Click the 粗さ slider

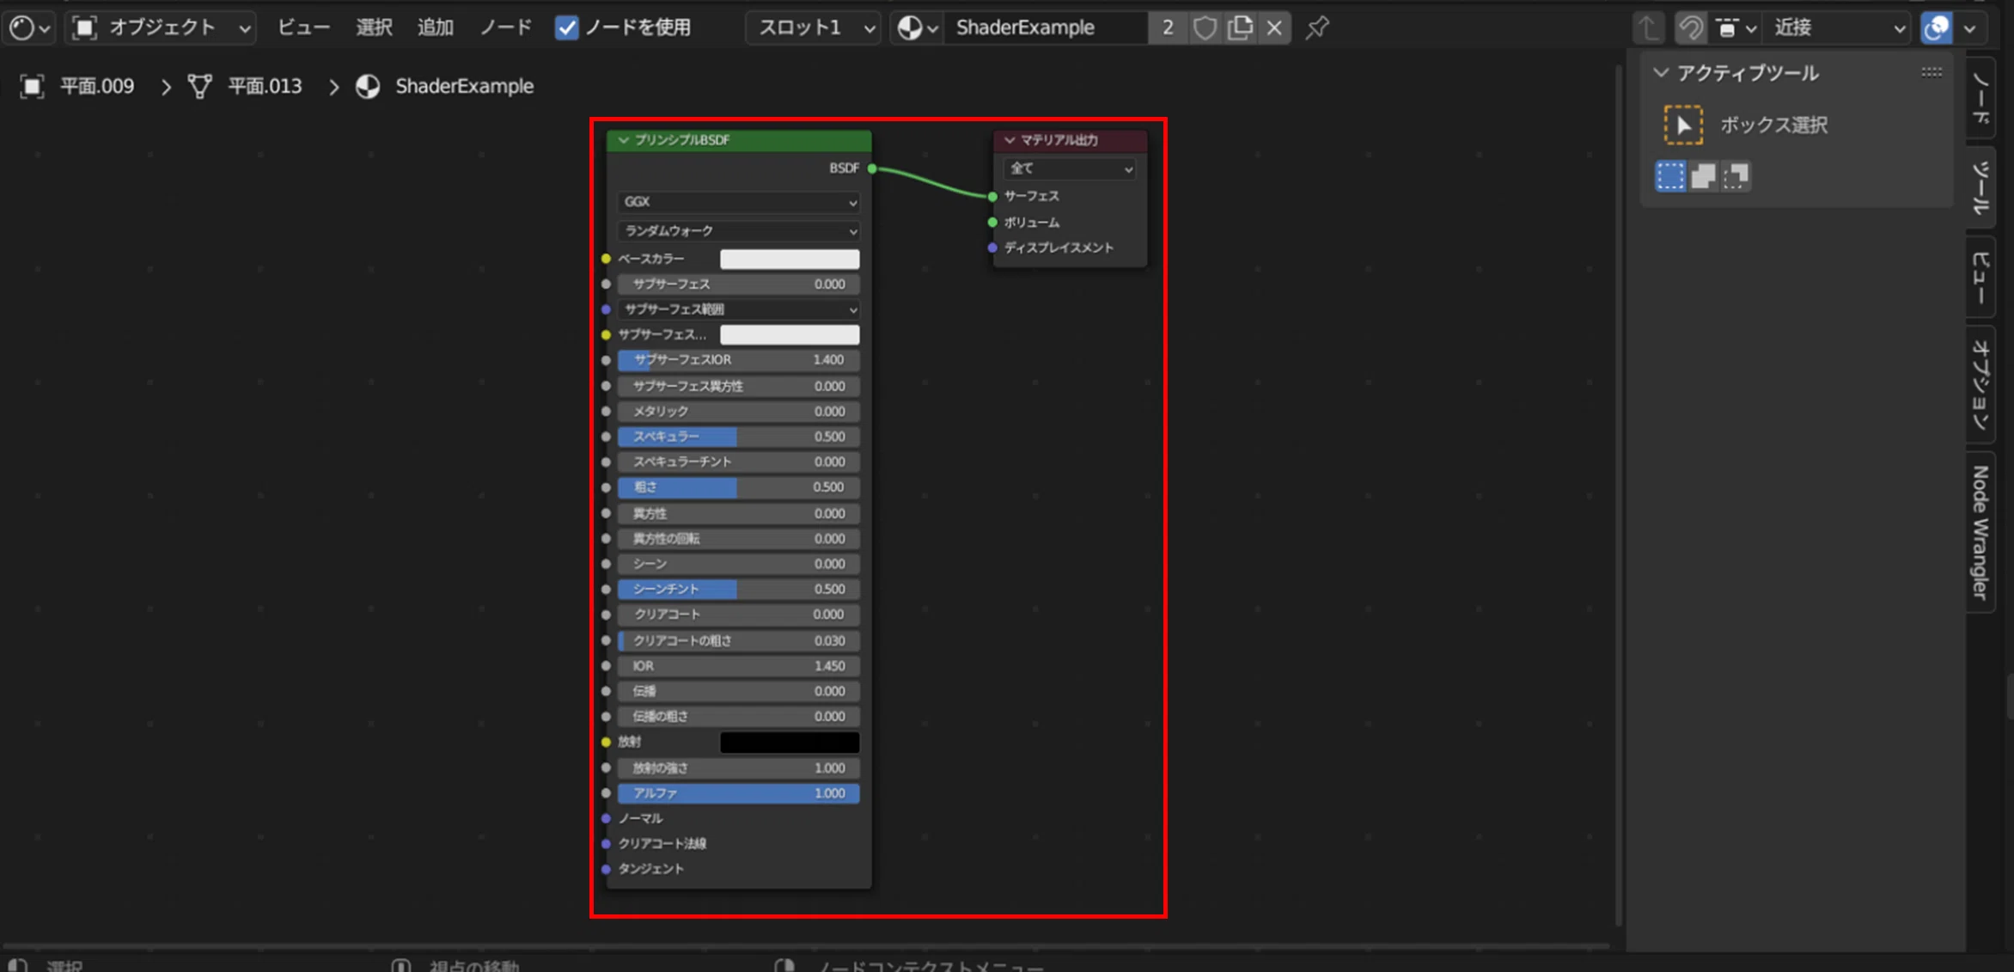739,487
